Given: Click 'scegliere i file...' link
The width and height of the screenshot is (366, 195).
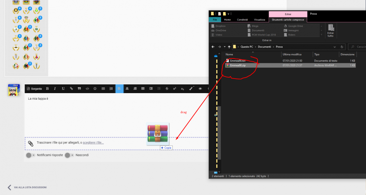Looking at the screenshot, I should 93,142.
